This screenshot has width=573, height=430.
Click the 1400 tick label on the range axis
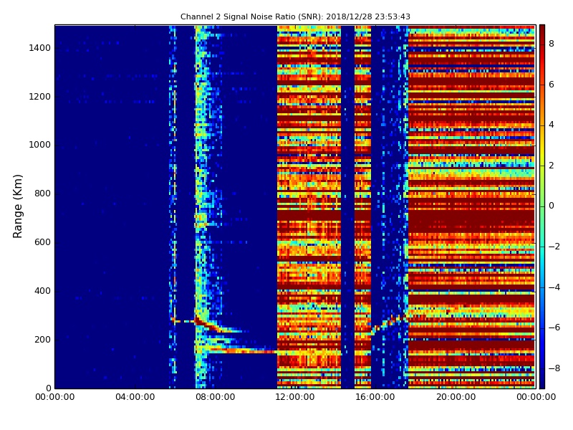40,48
